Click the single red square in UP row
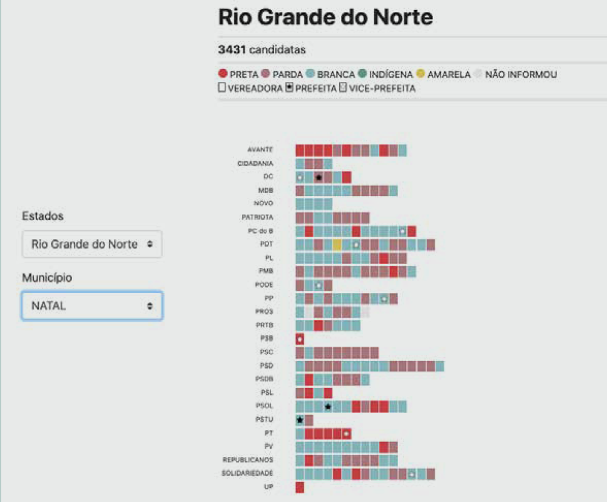The width and height of the screenshot is (607, 502). [300, 487]
